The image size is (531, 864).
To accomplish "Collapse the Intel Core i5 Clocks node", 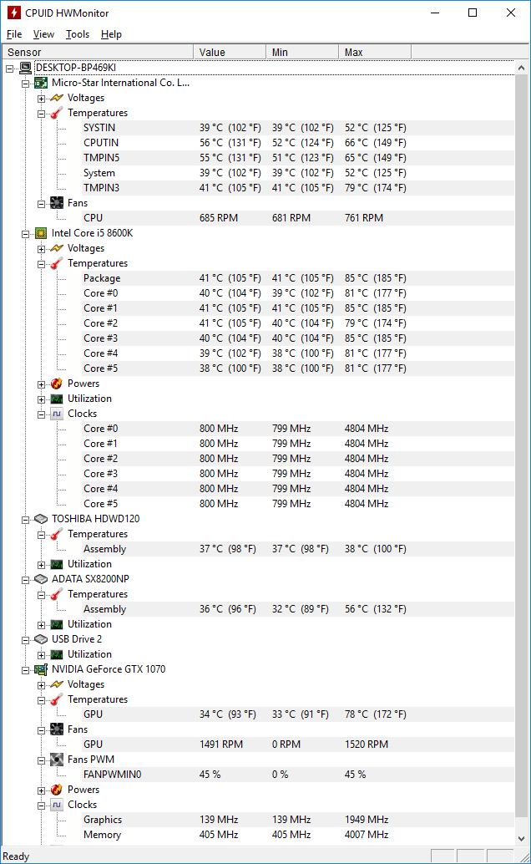I will pyautogui.click(x=41, y=414).
